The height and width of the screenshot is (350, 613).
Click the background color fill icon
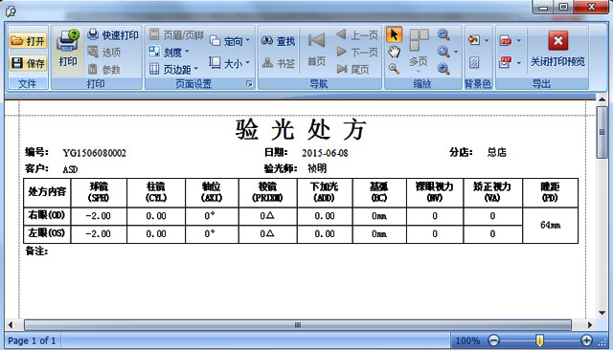[474, 40]
